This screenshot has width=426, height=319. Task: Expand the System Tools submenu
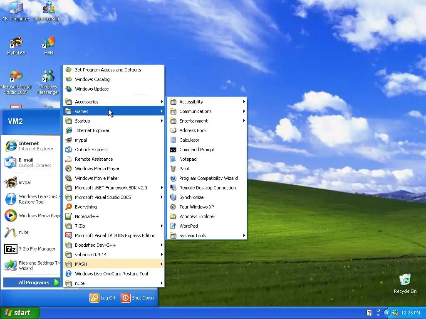[207, 236]
